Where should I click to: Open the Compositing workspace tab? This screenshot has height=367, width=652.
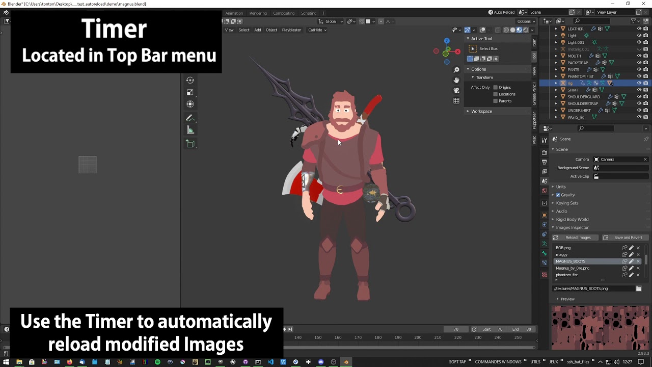click(284, 13)
